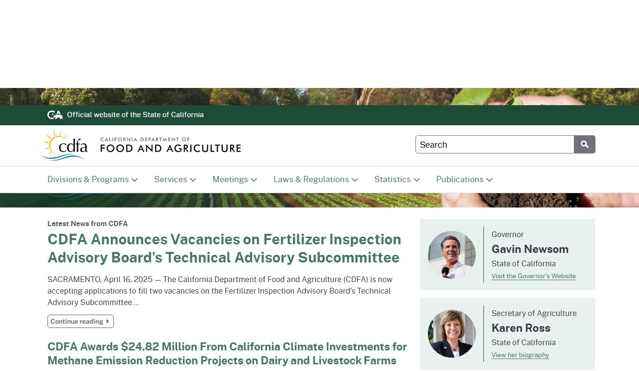639x371 pixels.
Task: Open the Publications menu label
Action: pyautogui.click(x=460, y=179)
